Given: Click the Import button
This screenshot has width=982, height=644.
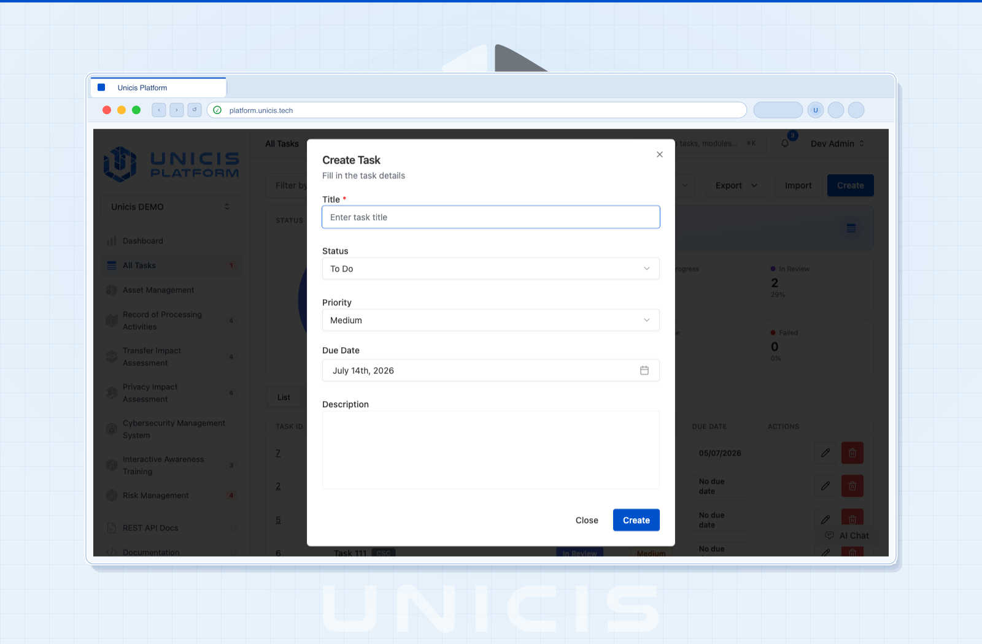Looking at the screenshot, I should pyautogui.click(x=798, y=185).
